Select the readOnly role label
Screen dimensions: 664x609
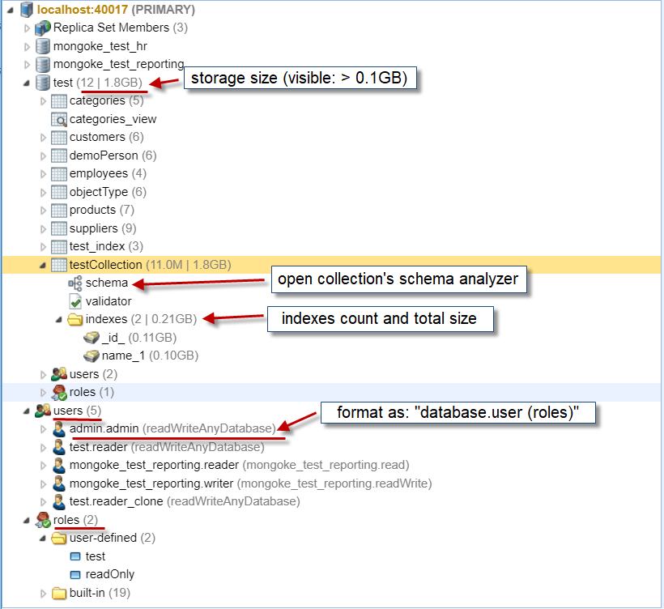(110, 574)
